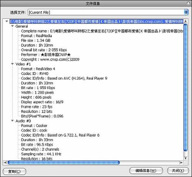Screen dimensions: 192x177
Task: Select the 'Frame rate : 23 fps' row
Action: coord(37,107)
